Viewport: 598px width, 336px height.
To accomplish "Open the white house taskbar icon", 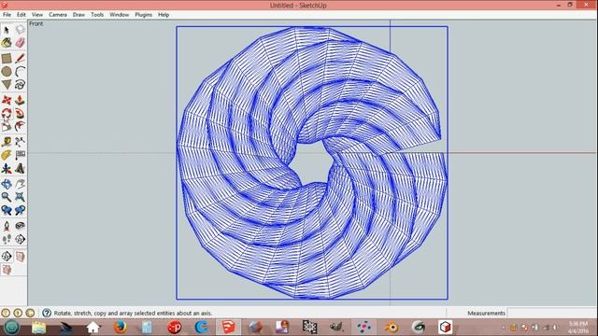I will [93, 327].
